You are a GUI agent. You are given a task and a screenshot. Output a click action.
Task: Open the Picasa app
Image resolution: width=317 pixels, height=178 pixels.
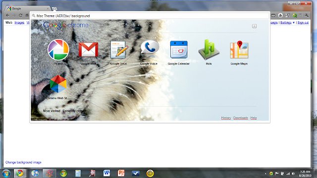click(x=58, y=50)
